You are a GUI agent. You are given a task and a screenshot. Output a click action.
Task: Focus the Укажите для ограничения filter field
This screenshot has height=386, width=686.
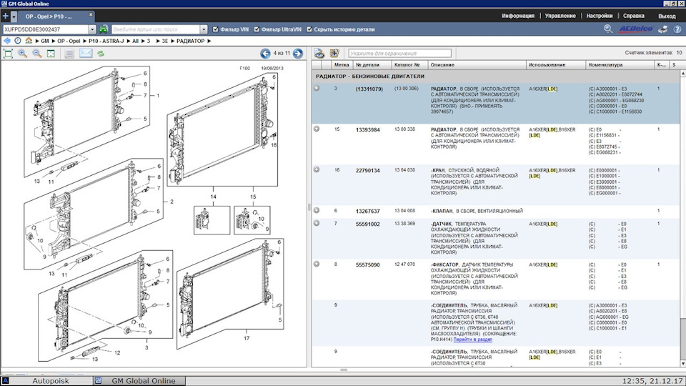pos(400,54)
